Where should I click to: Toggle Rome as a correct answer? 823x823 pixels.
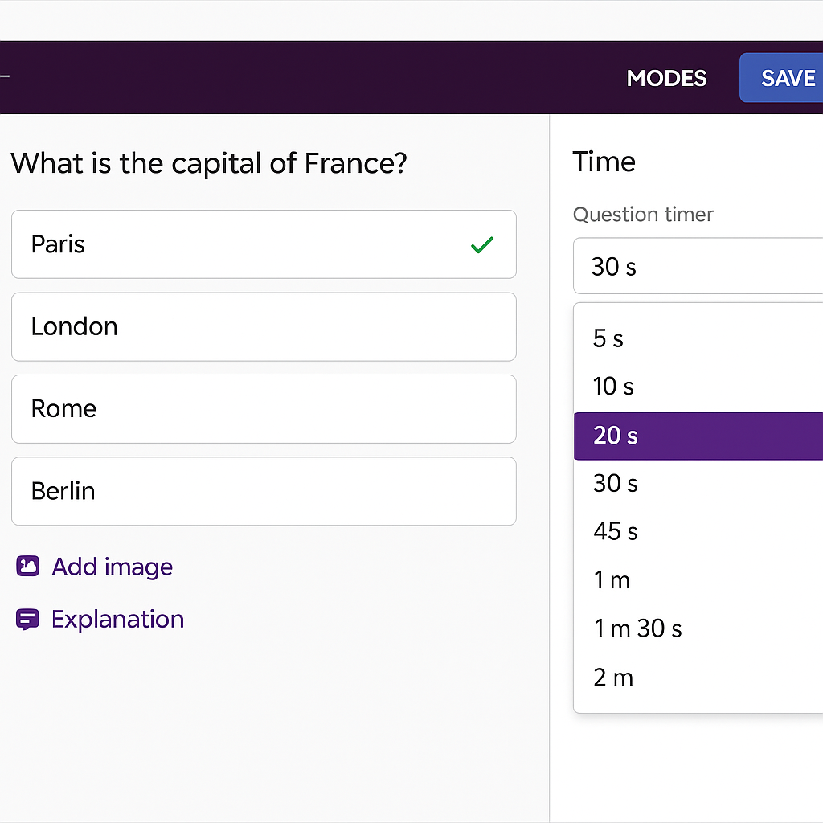[482, 409]
